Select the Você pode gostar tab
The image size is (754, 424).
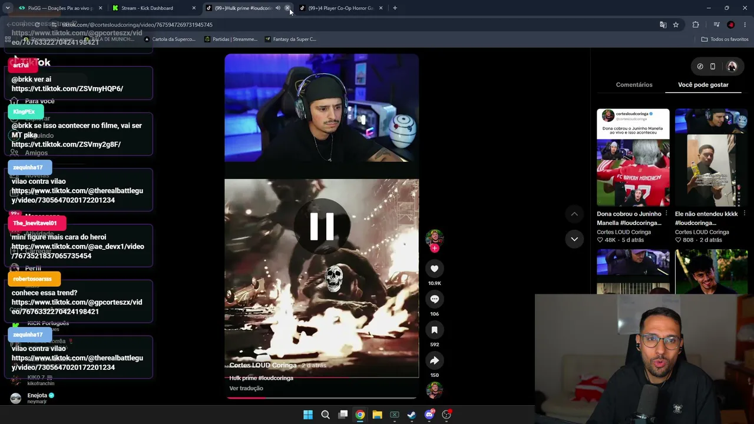tap(703, 85)
